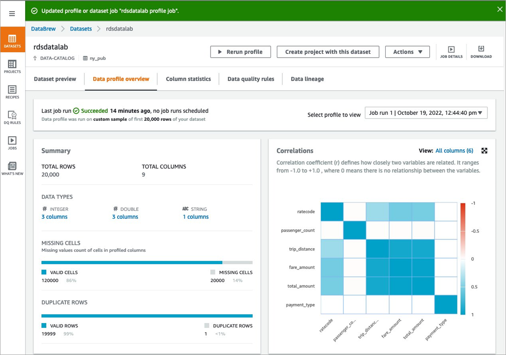506x355 pixels.
Task: Click payment_type vs payment_type heatmap cell
Action: [x=446, y=305]
